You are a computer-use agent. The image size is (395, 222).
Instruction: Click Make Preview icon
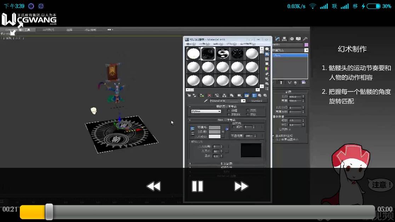267,74
